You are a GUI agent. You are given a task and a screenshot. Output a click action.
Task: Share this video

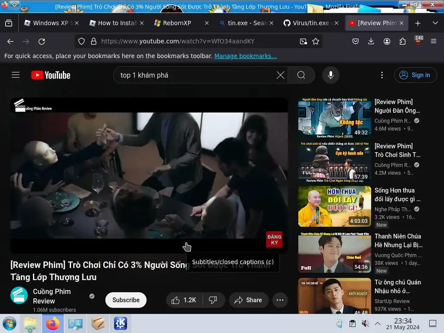point(248,300)
